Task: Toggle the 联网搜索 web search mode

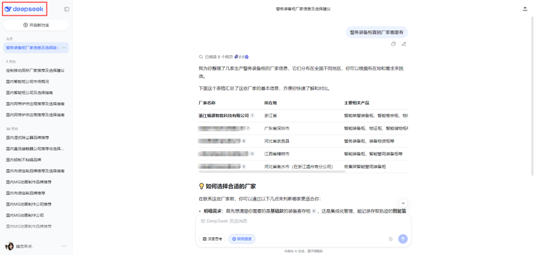Action: coord(242,239)
